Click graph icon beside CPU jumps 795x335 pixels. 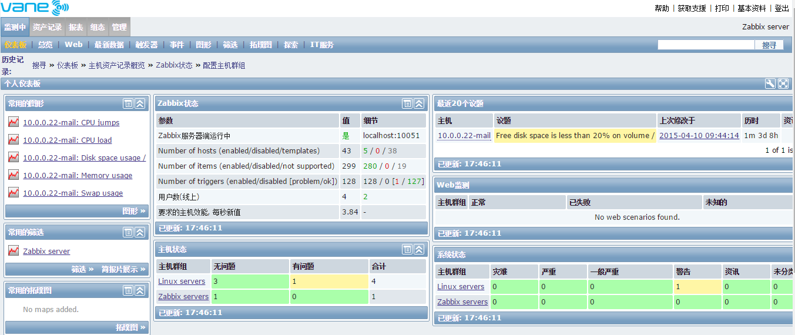(x=14, y=122)
